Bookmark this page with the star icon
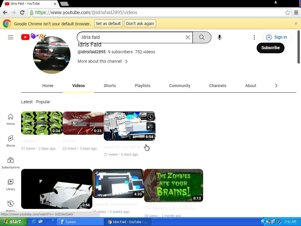The width and height of the screenshot is (301, 226). [287, 12]
